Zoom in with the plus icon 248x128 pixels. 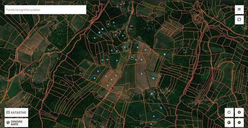coord(239,112)
